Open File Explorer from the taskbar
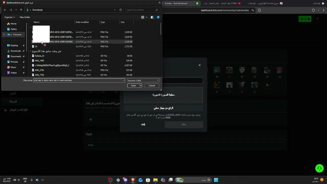This screenshot has height=184, width=327. (x=155, y=180)
